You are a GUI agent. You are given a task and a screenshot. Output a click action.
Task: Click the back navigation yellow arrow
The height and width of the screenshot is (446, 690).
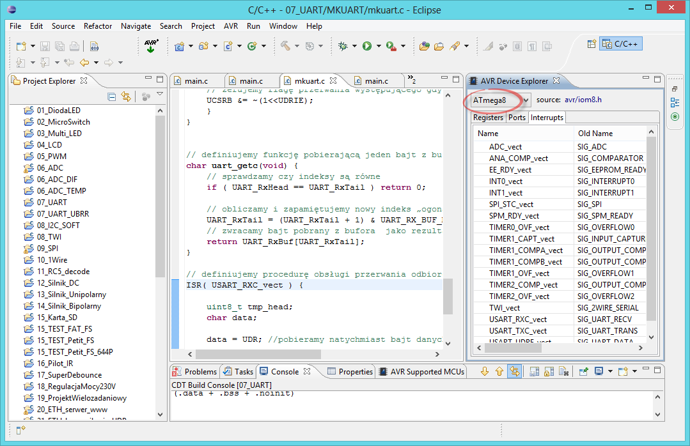[x=84, y=62]
